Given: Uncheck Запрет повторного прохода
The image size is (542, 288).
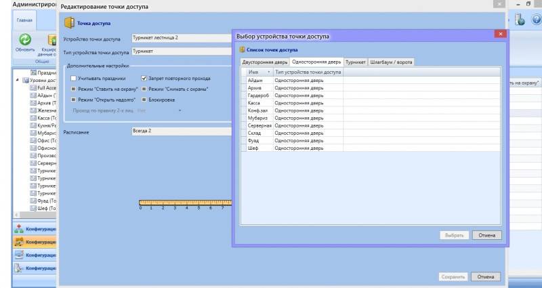Looking at the screenshot, I should 144,79.
